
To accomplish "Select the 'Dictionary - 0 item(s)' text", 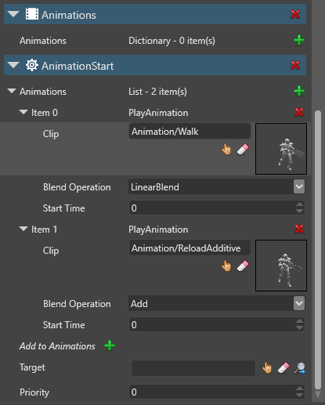I will point(172,41).
